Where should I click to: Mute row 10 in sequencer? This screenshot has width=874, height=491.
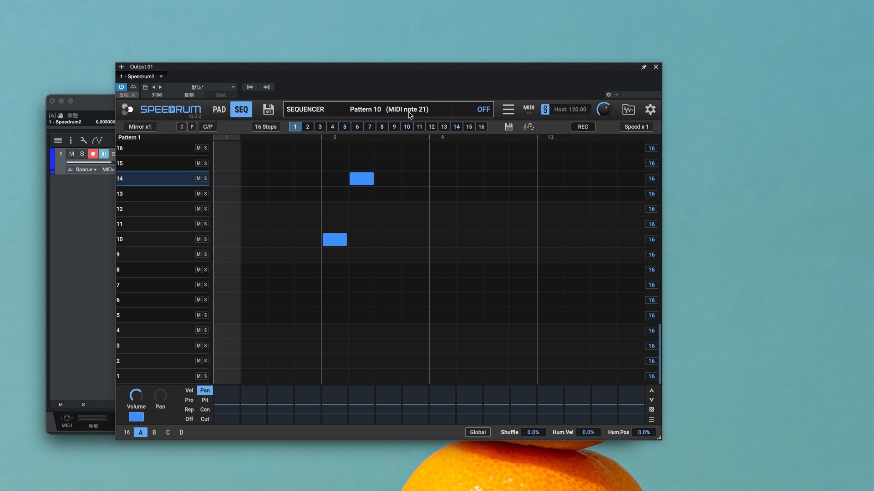(x=198, y=239)
